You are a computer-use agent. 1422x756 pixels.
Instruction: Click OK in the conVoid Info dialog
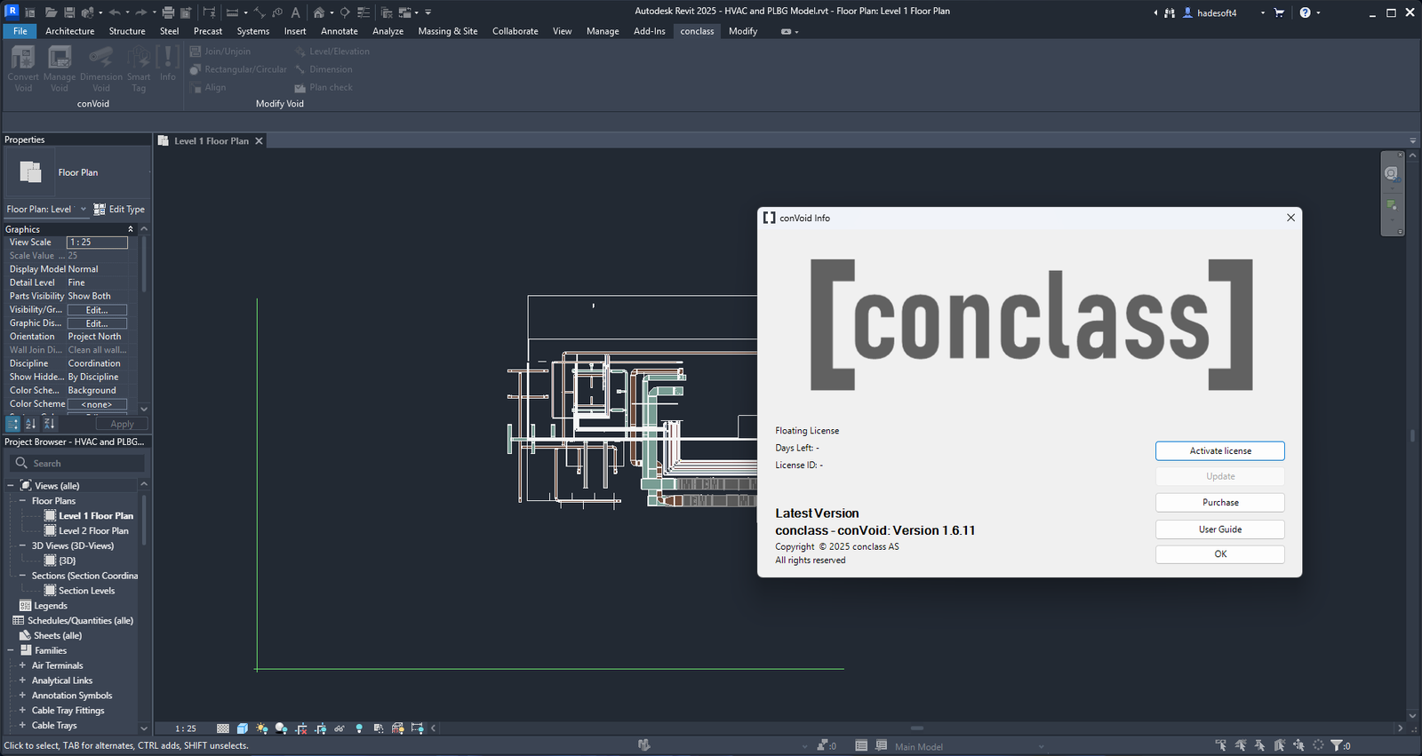pyautogui.click(x=1220, y=554)
